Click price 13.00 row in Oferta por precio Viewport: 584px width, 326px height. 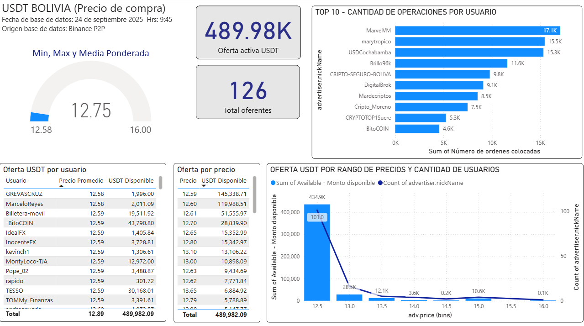213,261
